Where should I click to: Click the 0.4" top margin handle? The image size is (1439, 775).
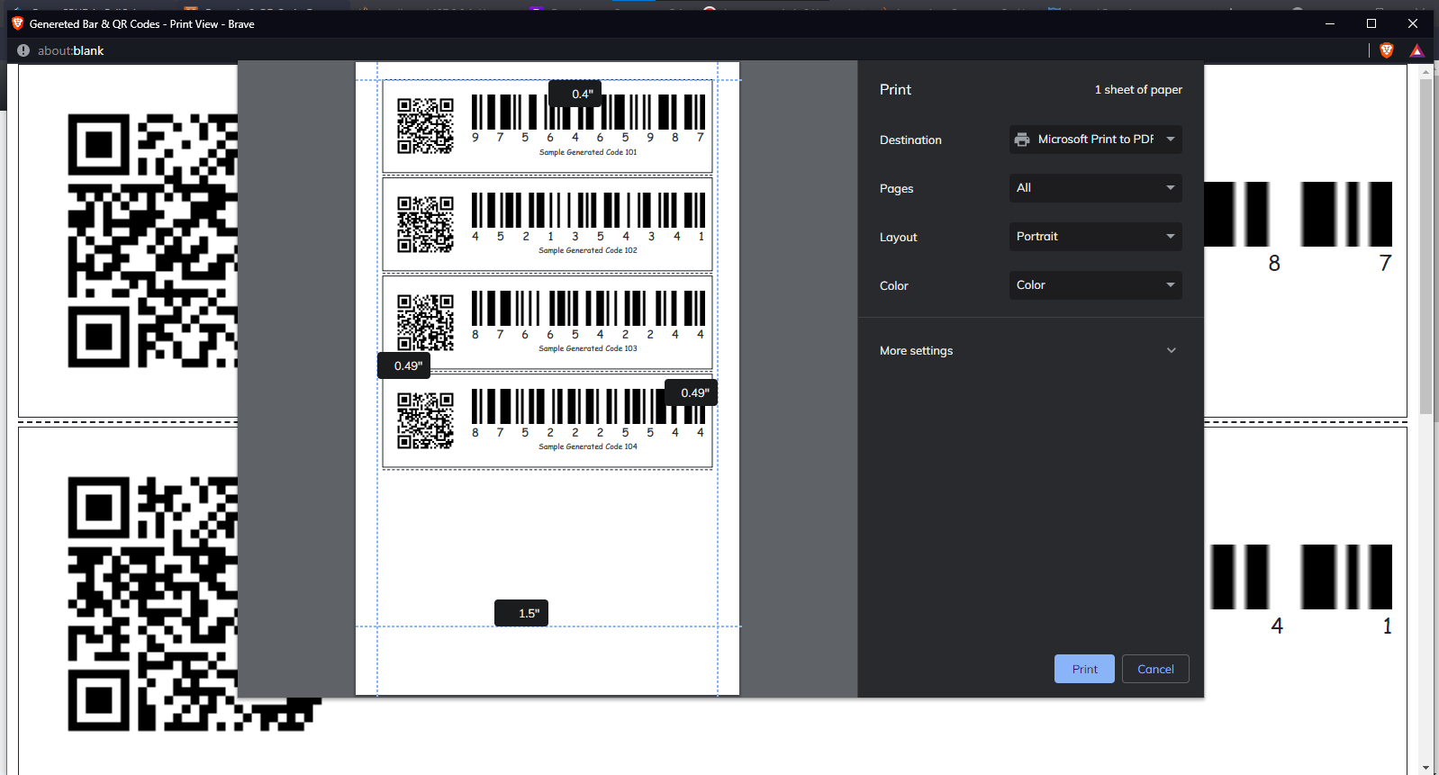coord(575,94)
